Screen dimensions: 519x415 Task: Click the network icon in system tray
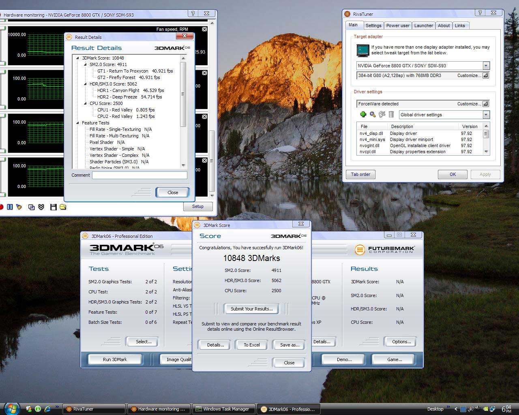coord(492,409)
